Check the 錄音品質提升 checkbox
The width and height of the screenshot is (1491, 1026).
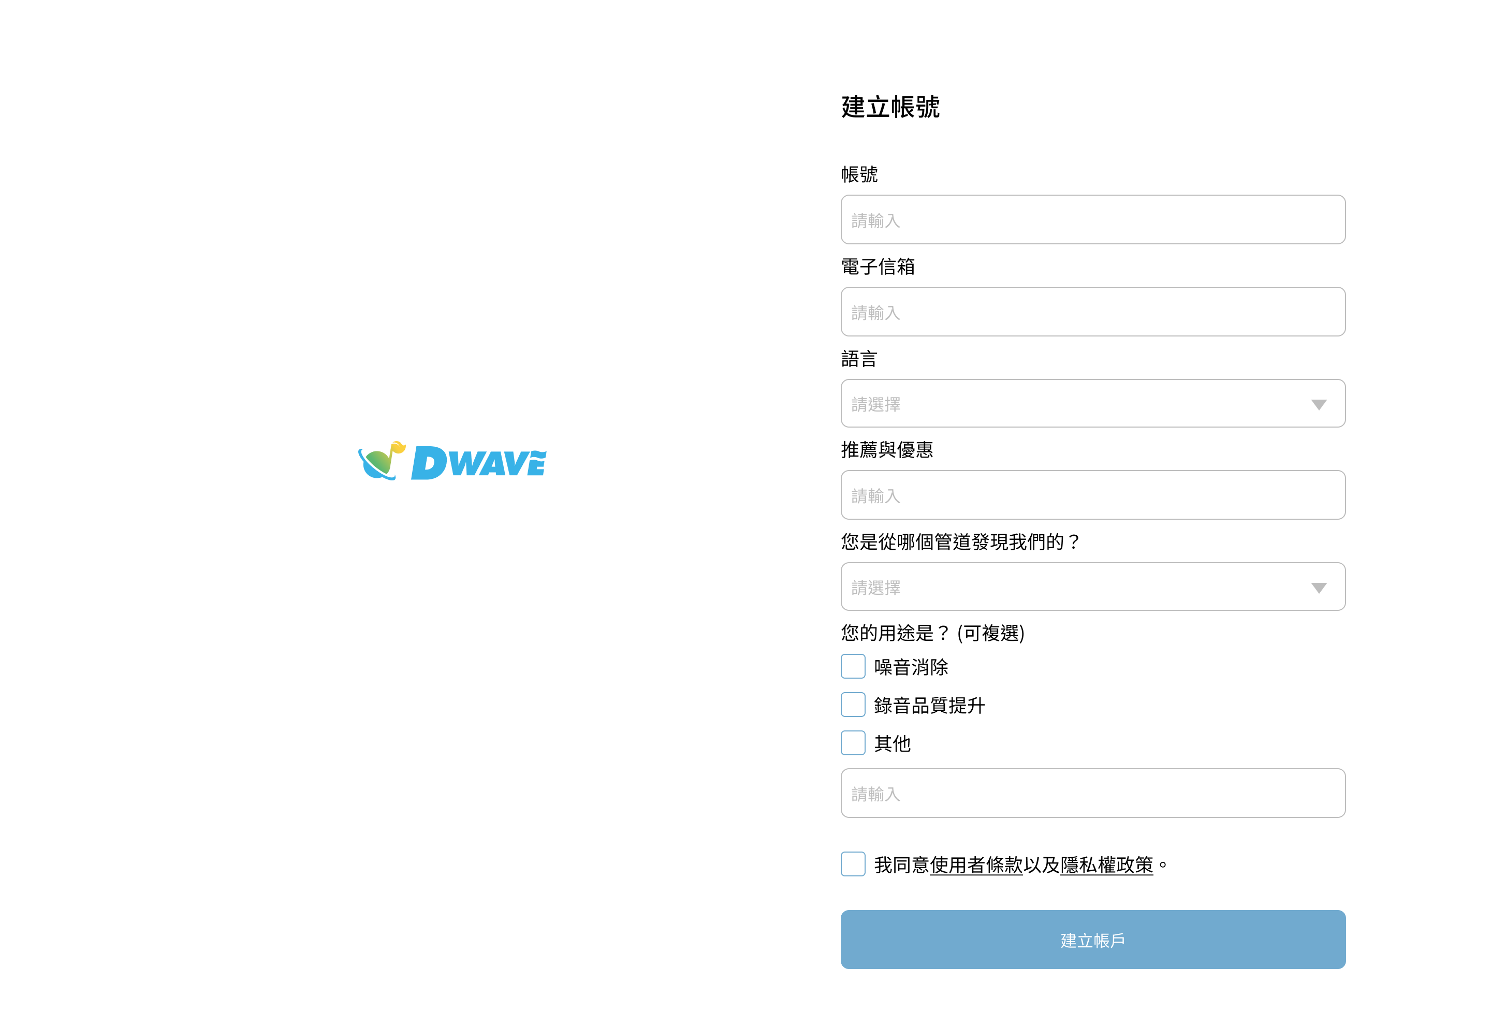(853, 705)
